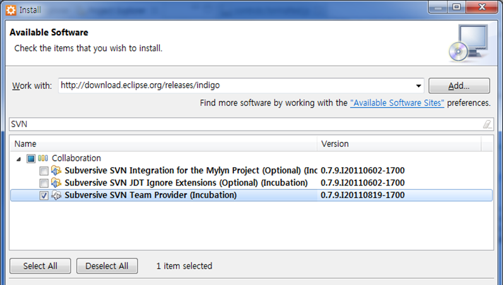Click the Mylyn row version 0.7.9.I20110602-1700
Viewport: 503px width, 285px height.
point(362,170)
